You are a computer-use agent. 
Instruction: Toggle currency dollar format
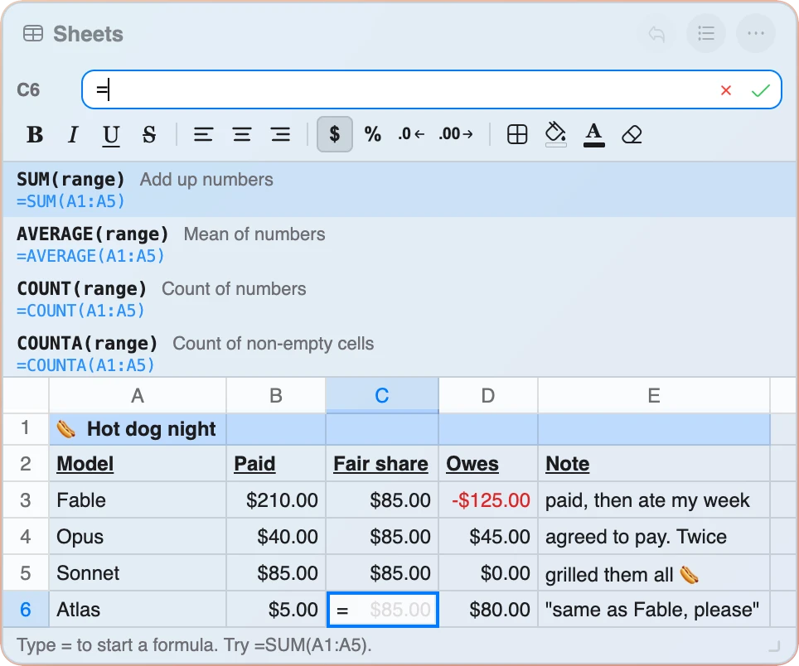(335, 134)
